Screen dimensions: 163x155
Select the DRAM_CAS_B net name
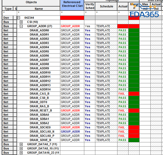(39, 94)
